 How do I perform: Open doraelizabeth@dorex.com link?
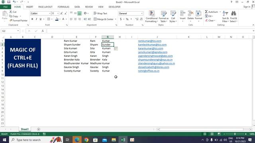(154, 67)
